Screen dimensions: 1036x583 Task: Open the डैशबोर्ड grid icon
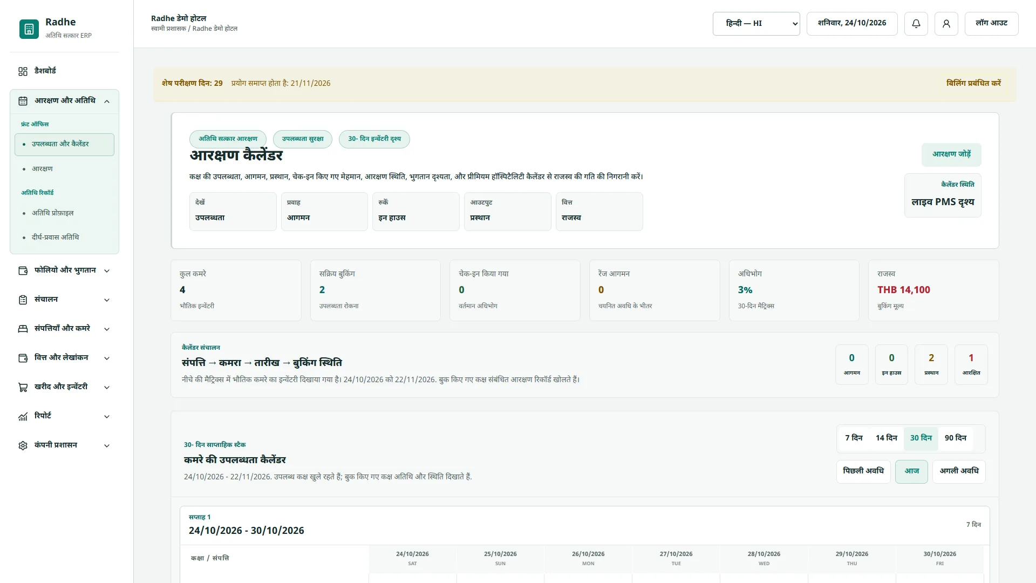click(23, 71)
